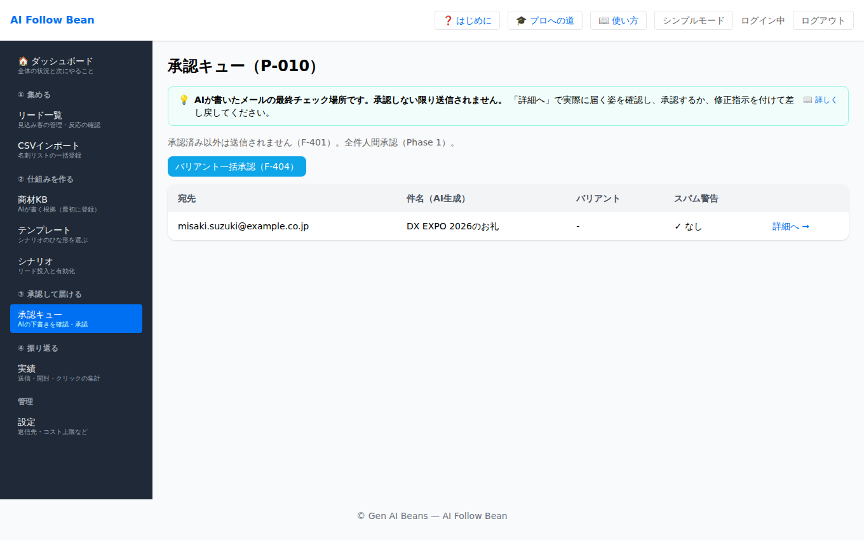The image size is (864, 540).
Task: Click the lightbulb icon in tip banner
Action: [184, 100]
